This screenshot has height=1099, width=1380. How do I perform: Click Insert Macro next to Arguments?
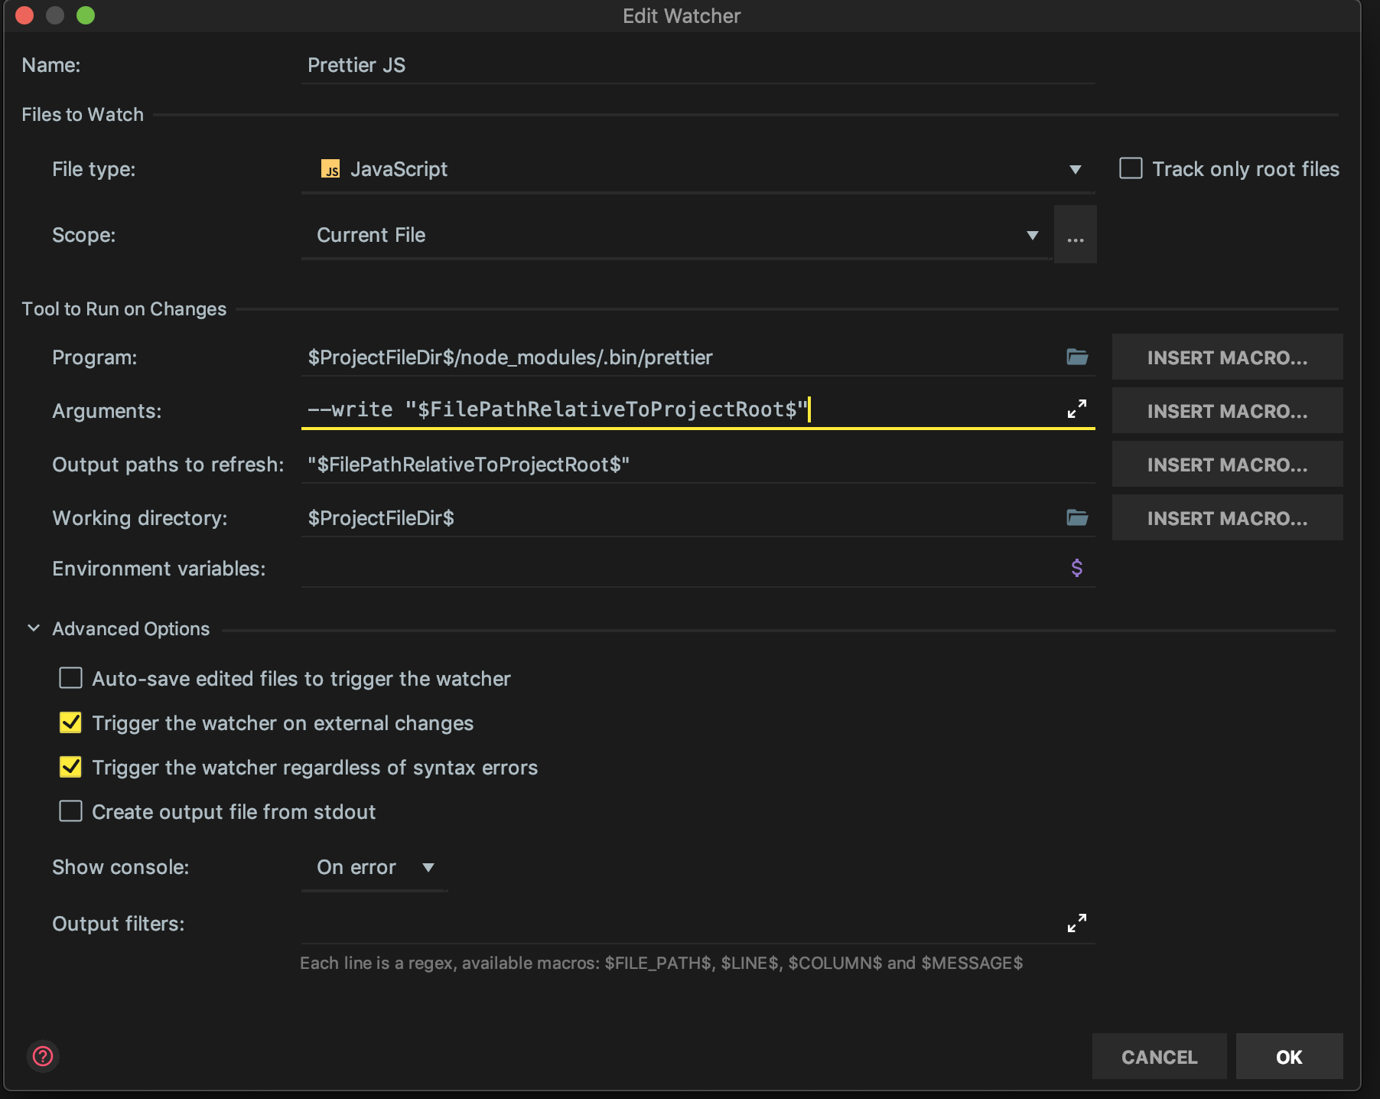1226,410
